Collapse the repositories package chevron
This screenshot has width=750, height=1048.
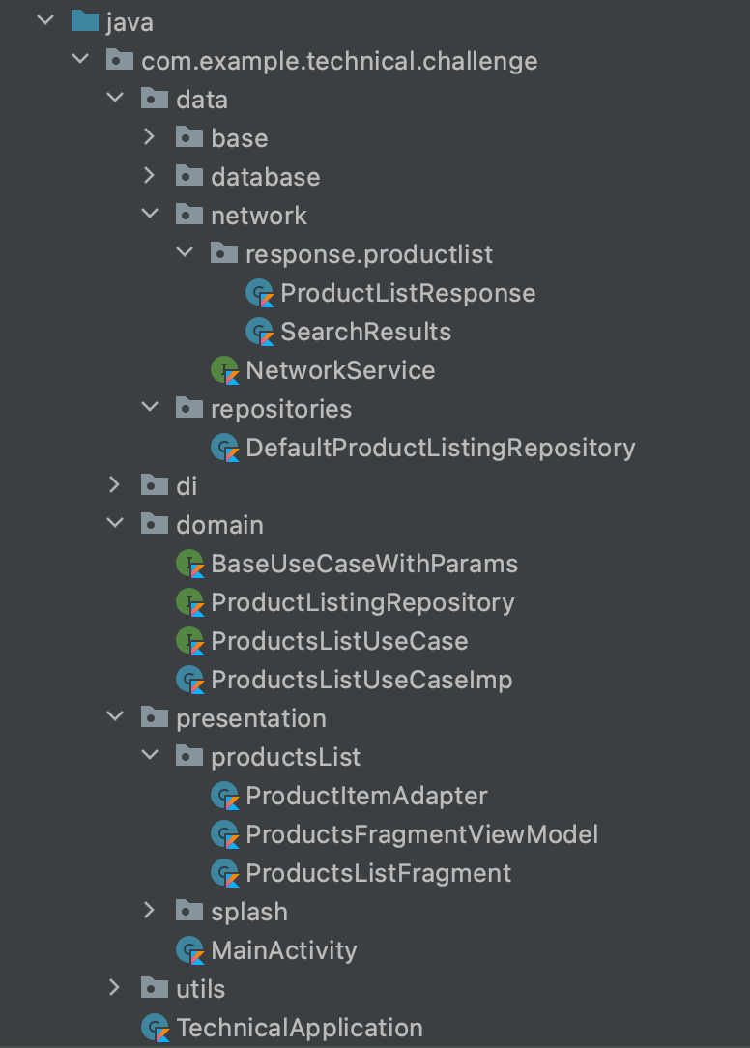point(150,407)
